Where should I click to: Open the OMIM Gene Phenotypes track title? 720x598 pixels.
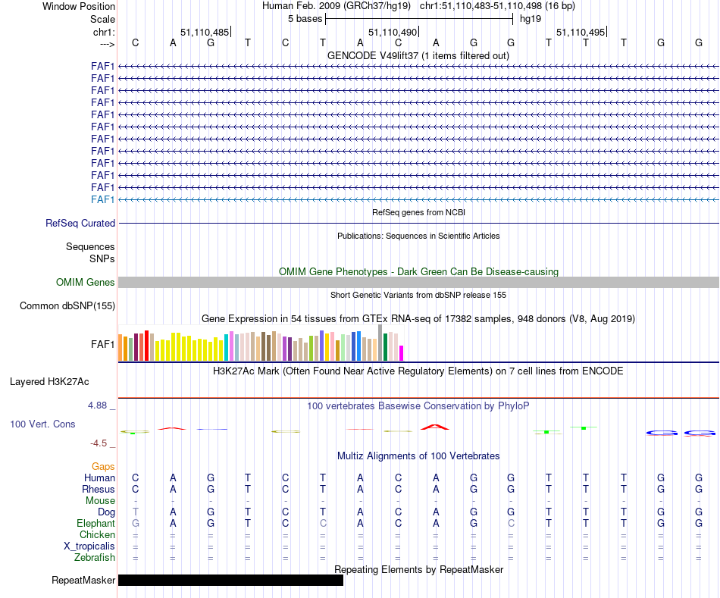tap(418, 271)
